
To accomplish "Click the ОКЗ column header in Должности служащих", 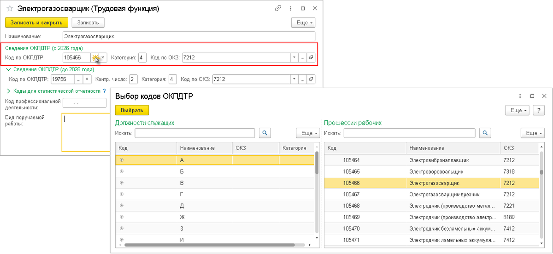I will 256,148.
